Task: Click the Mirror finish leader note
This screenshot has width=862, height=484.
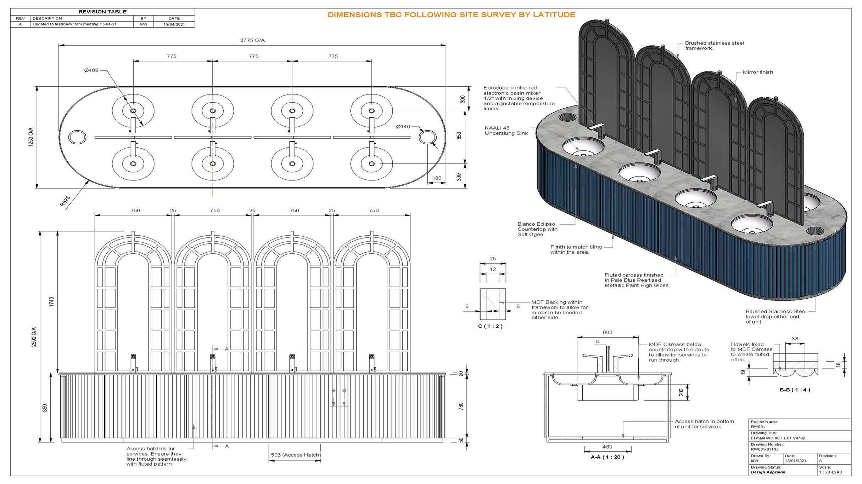Action: (x=758, y=72)
